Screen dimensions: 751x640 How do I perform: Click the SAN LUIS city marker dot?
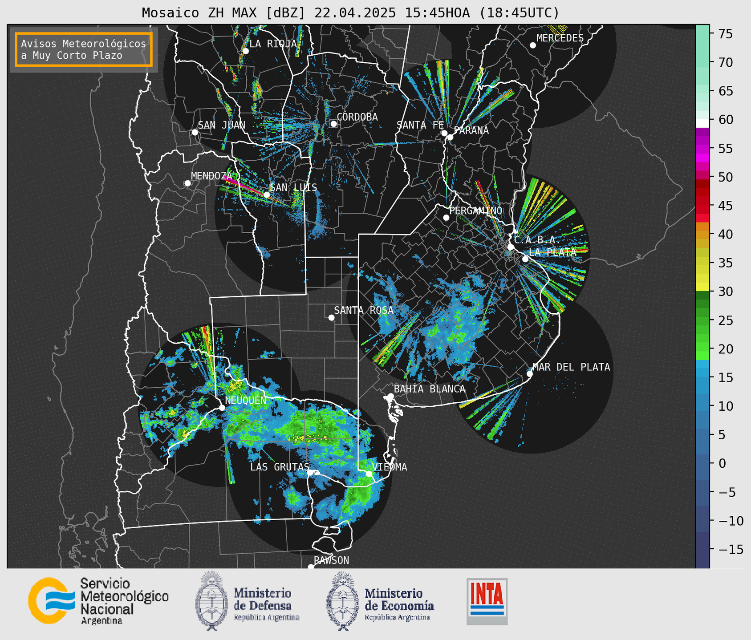pyautogui.click(x=266, y=195)
